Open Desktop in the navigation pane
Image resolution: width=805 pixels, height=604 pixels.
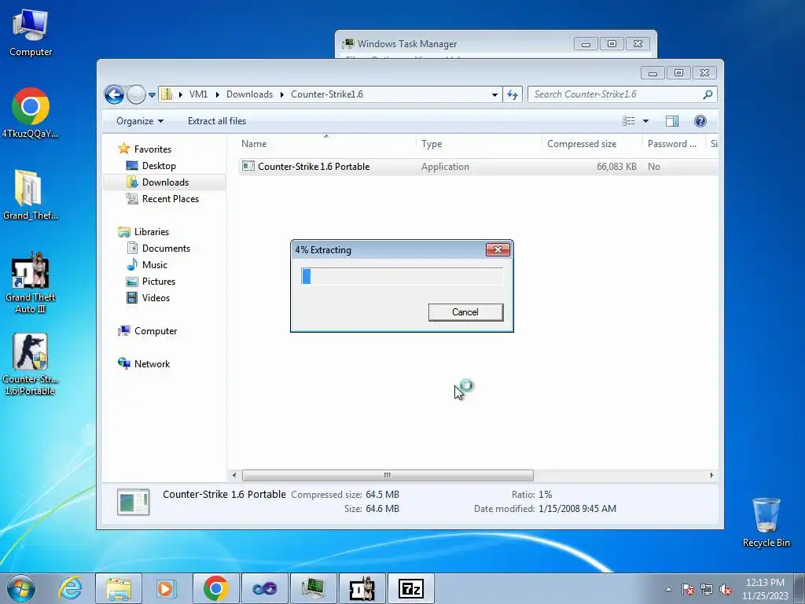159,166
